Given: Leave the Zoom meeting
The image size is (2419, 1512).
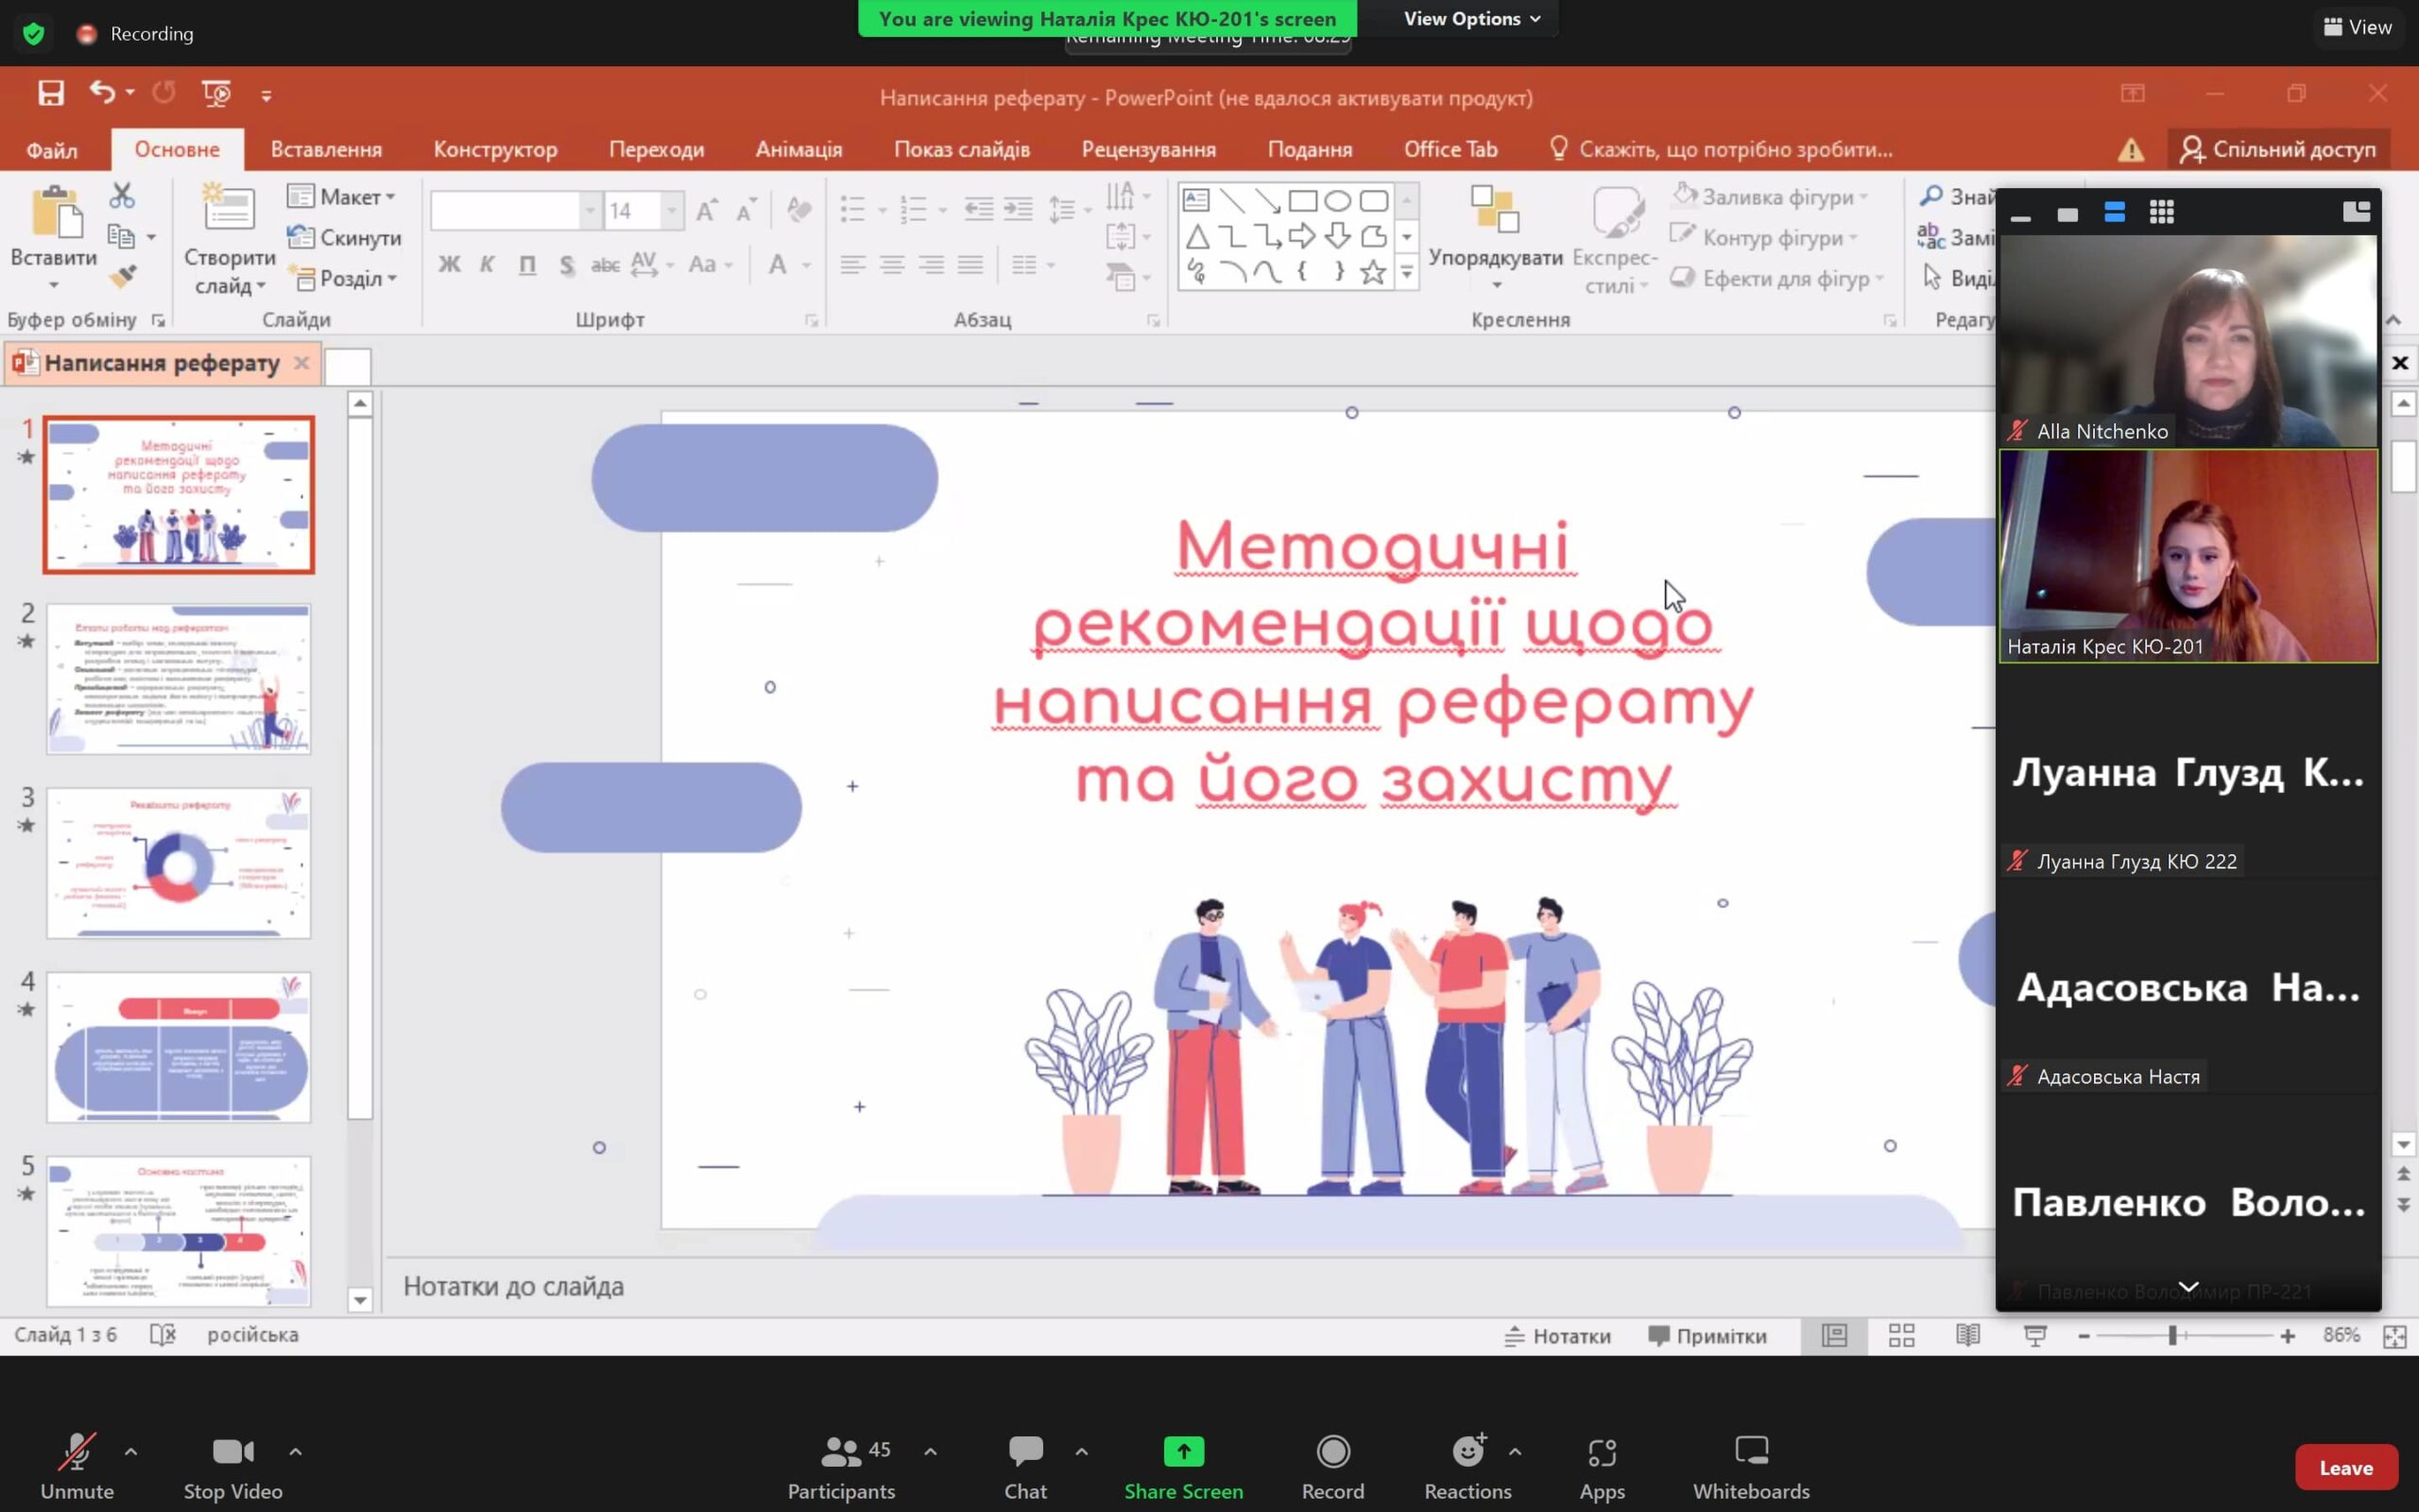Looking at the screenshot, I should pos(2345,1467).
